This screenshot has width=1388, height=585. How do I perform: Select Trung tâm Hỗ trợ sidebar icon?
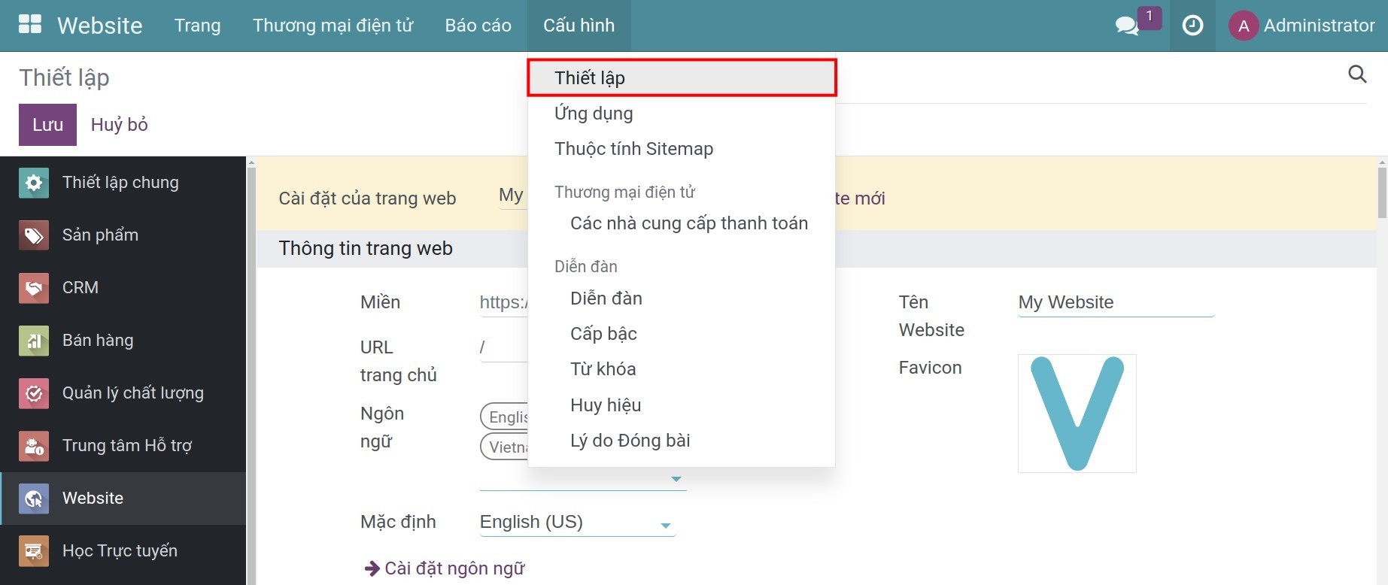pos(34,446)
